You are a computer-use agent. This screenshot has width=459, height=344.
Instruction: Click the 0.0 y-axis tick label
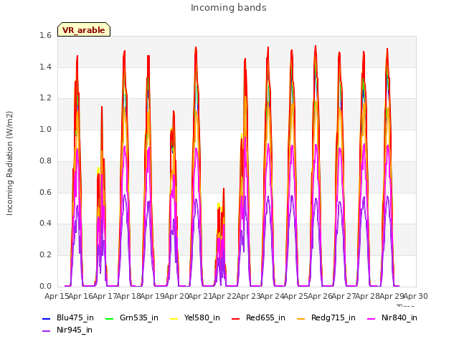45,286
